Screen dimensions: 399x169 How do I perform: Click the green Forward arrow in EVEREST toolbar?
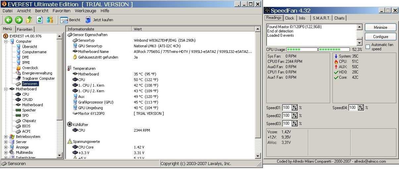(19, 20)
